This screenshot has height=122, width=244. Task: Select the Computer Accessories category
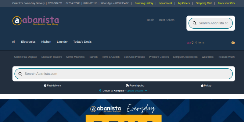pyautogui.click(x=185, y=57)
